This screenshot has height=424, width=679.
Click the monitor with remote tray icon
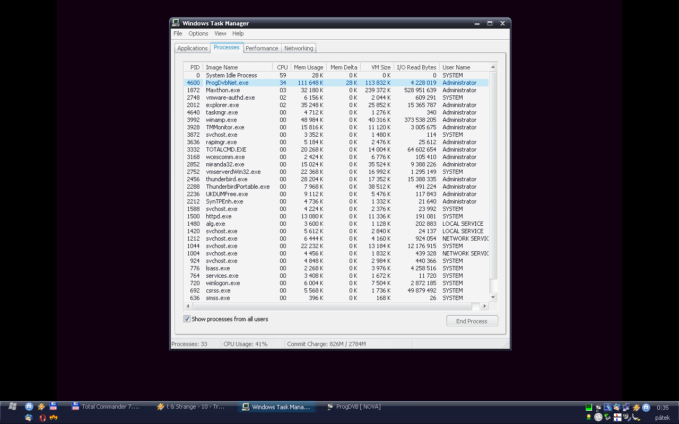point(608,408)
